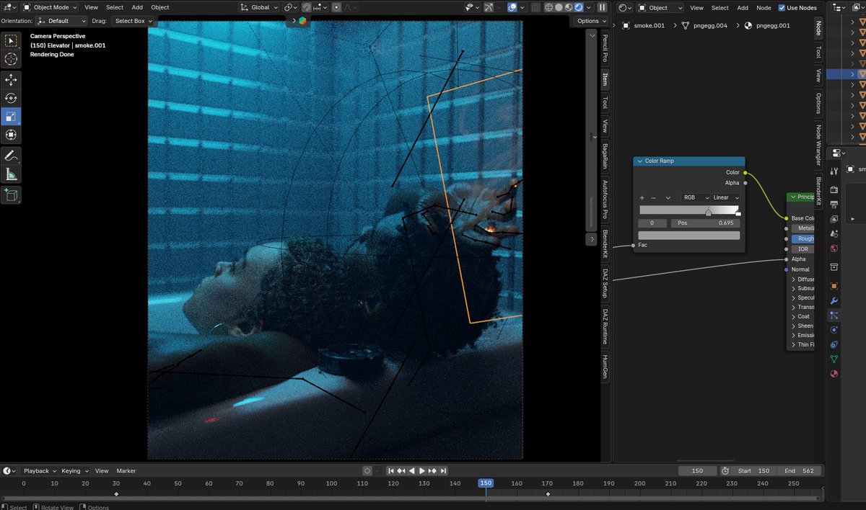
Task: Select the Scale tool
Action: point(11,116)
